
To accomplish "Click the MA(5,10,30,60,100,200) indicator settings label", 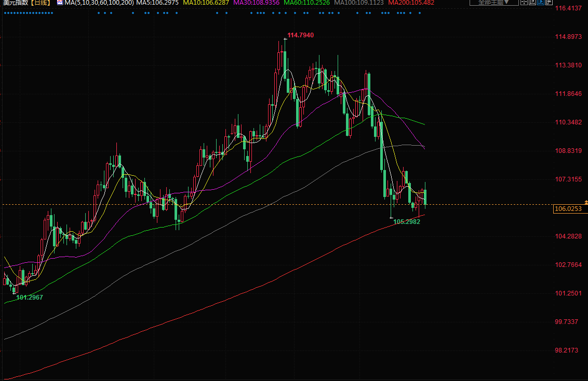I will coord(99,3).
